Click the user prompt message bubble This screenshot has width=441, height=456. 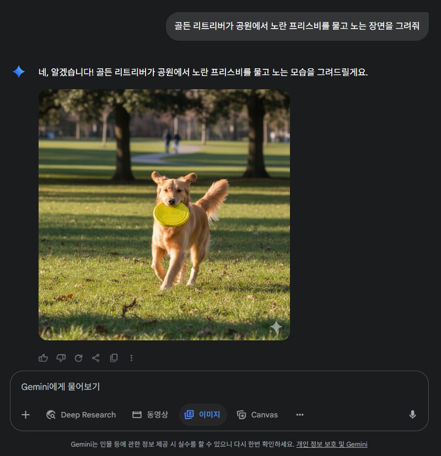pos(297,26)
